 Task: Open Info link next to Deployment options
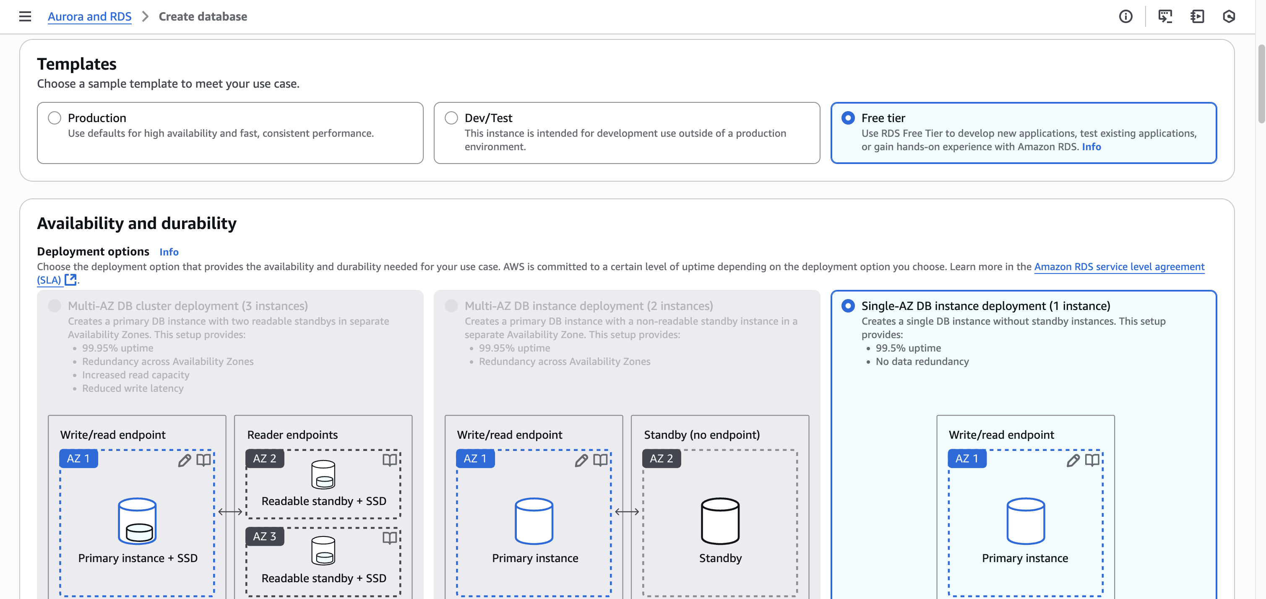click(169, 252)
